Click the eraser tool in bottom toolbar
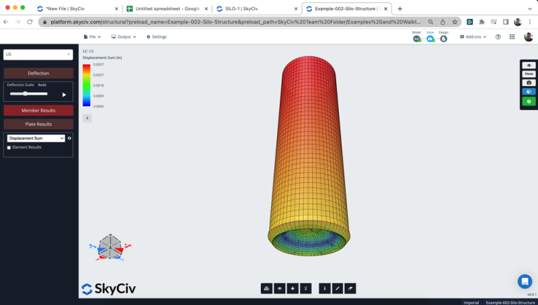 coord(349,288)
